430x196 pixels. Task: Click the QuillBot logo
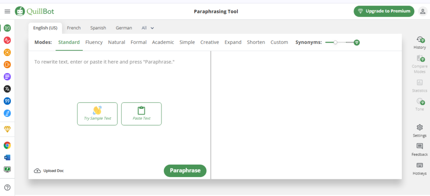pyautogui.click(x=34, y=11)
